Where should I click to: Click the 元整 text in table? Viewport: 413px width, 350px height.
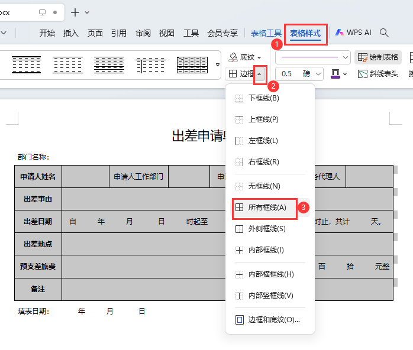click(x=382, y=267)
